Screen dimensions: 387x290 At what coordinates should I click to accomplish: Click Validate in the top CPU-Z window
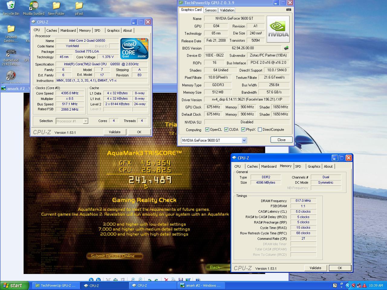click(x=115, y=132)
